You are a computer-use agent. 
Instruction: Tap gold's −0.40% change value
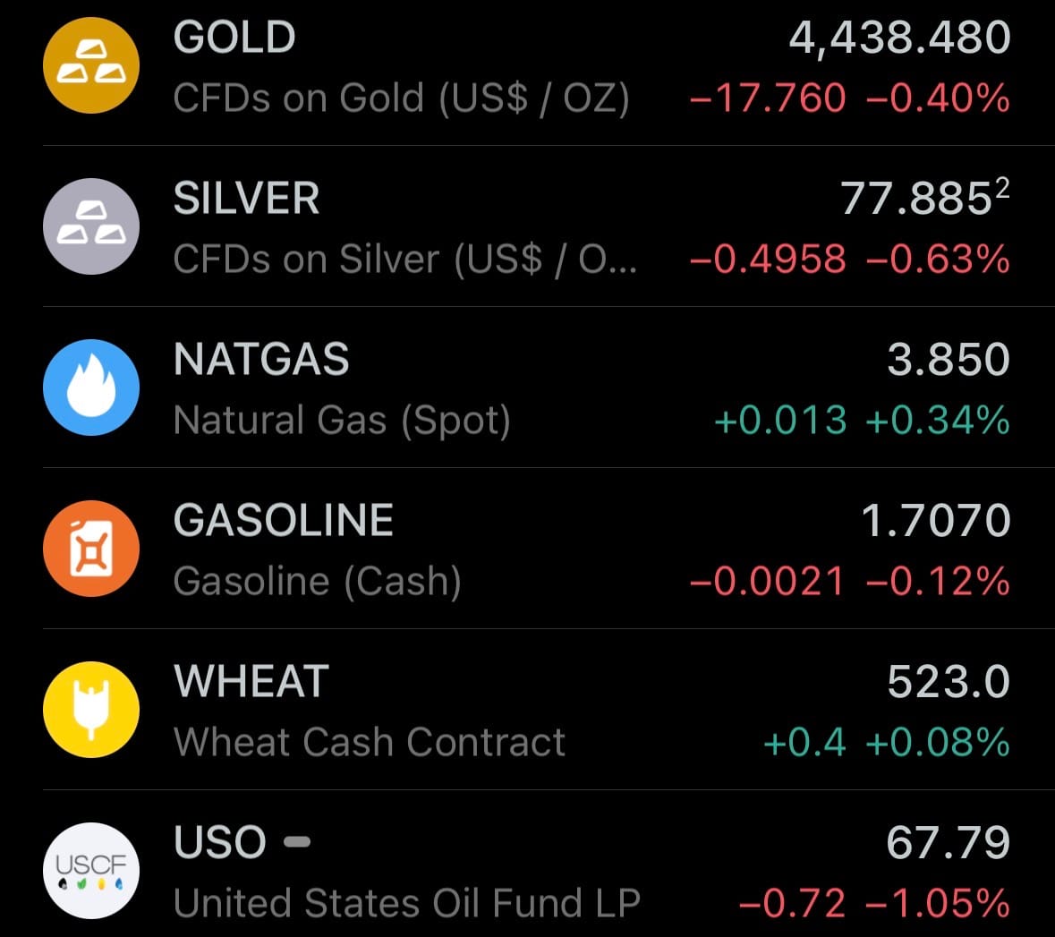coord(938,98)
